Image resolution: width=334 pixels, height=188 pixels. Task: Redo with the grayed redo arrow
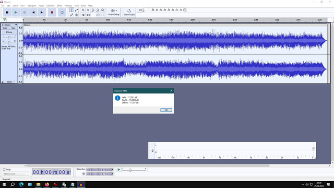(x=103, y=15)
